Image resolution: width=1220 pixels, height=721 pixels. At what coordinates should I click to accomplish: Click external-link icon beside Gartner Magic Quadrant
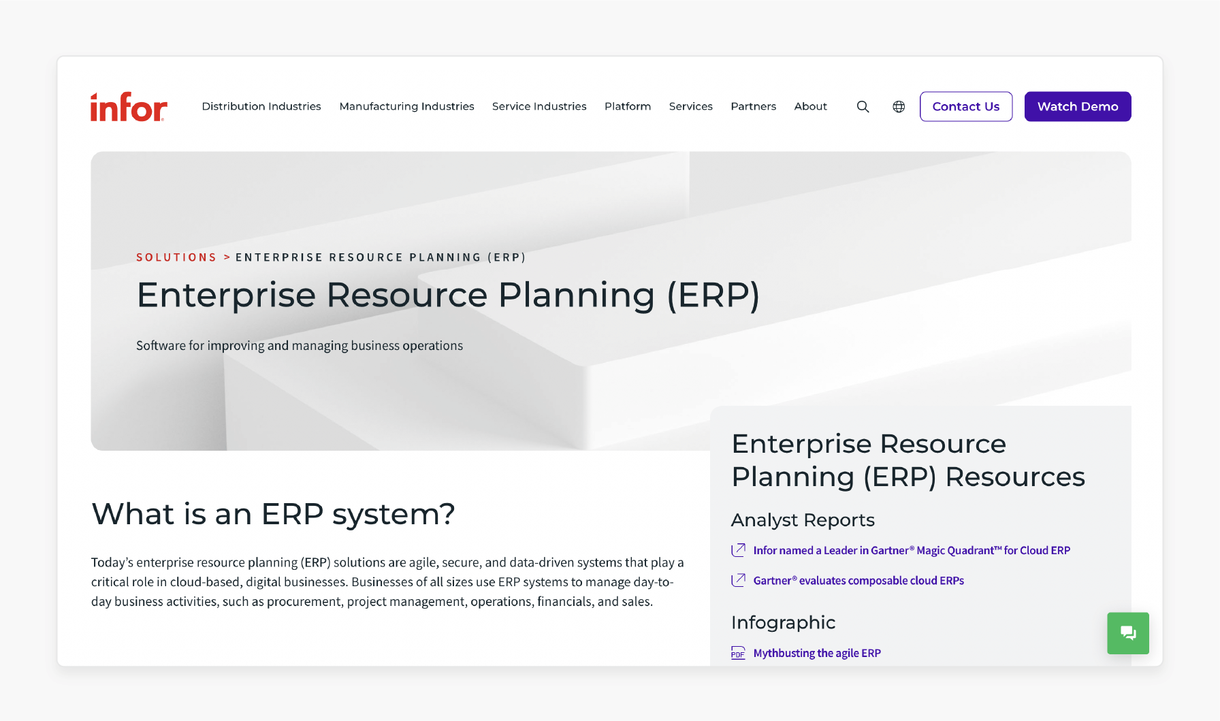(x=738, y=550)
